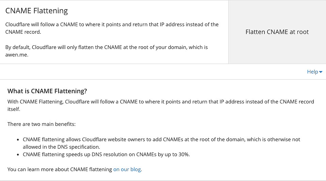The width and height of the screenshot is (326, 181).
Task: Click the second bullet point marker
Action: pyautogui.click(x=18, y=155)
